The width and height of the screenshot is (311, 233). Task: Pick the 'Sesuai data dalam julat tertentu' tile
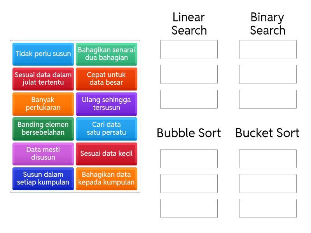43,79
